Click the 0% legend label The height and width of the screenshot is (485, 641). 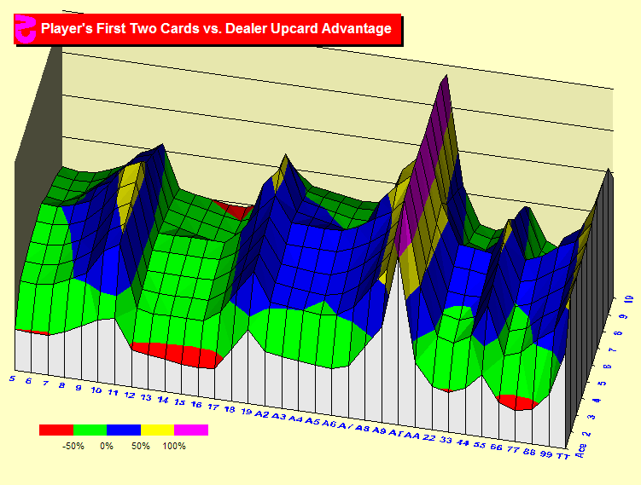(x=107, y=446)
